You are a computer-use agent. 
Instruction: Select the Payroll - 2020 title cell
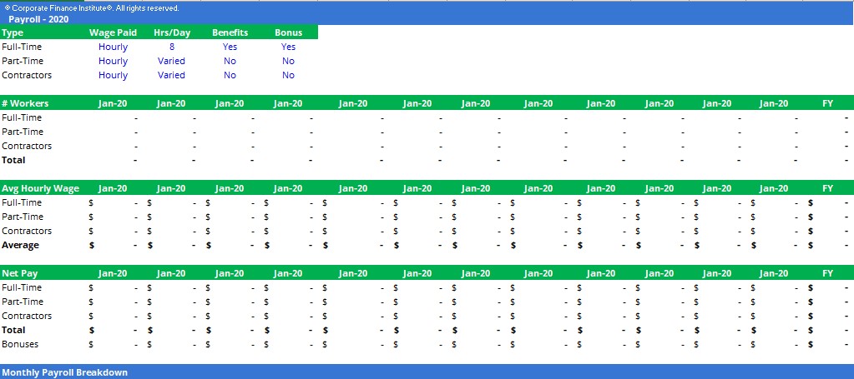[38, 20]
